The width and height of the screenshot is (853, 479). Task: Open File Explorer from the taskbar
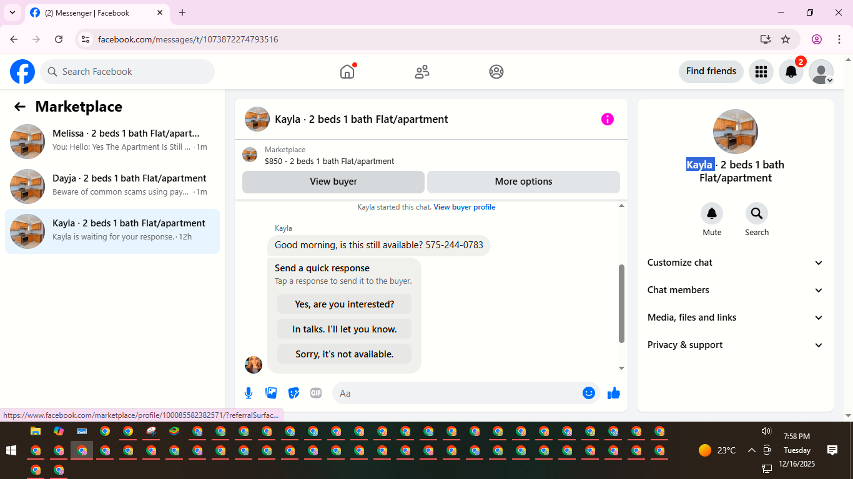tap(36, 431)
